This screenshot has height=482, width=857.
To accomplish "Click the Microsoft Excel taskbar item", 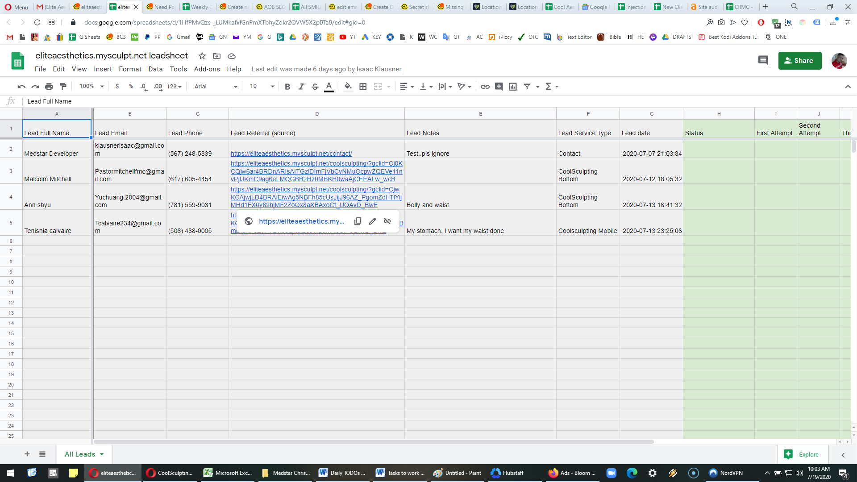I will pyautogui.click(x=228, y=473).
